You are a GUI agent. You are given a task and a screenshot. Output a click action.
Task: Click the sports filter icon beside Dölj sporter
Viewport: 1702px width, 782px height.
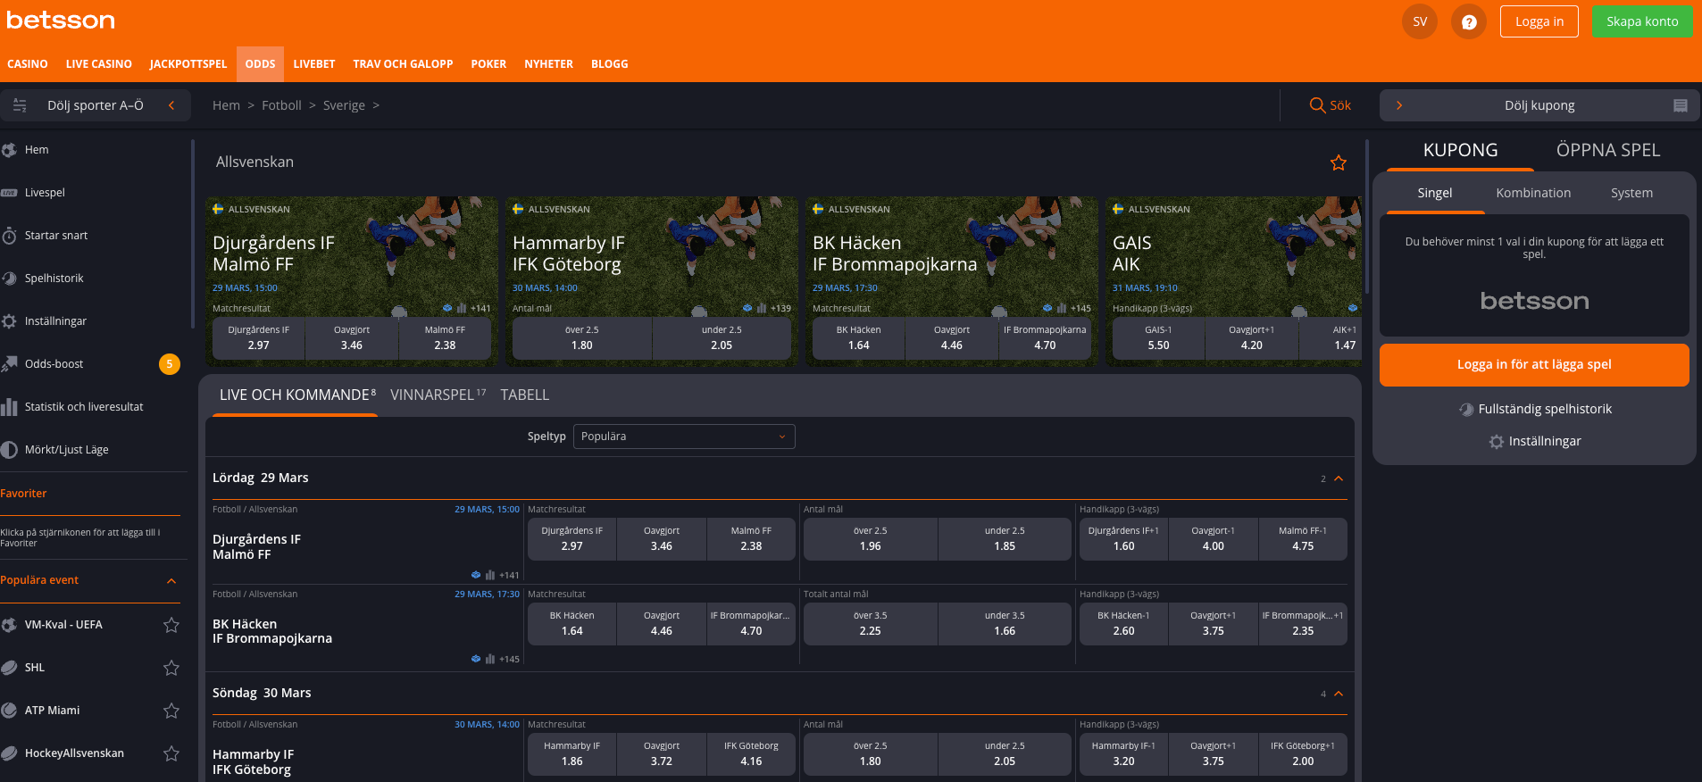(x=20, y=105)
